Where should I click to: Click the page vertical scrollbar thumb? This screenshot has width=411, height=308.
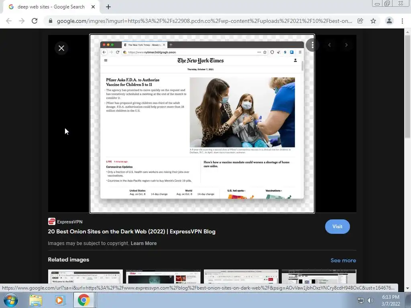point(407,87)
